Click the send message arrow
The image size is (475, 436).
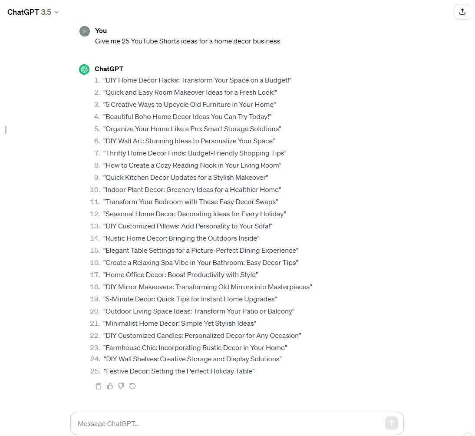(391, 423)
